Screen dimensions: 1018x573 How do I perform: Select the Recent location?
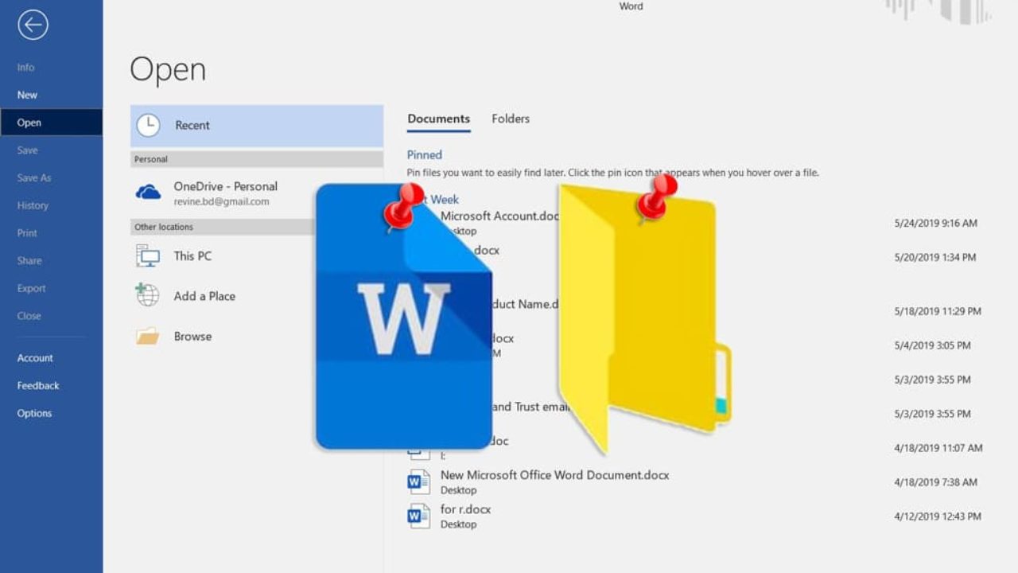click(x=257, y=126)
